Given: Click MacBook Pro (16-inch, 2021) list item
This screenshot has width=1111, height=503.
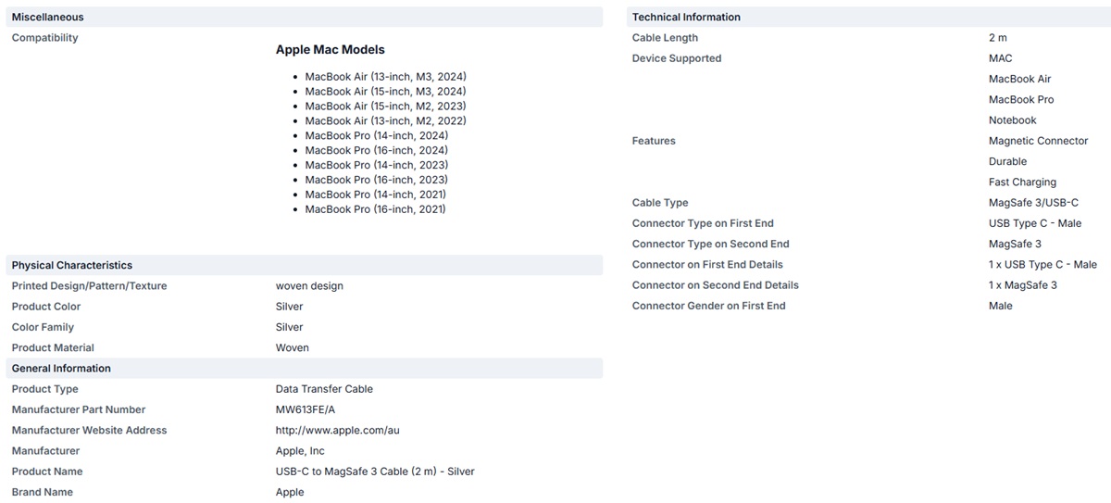Looking at the screenshot, I should click(375, 209).
